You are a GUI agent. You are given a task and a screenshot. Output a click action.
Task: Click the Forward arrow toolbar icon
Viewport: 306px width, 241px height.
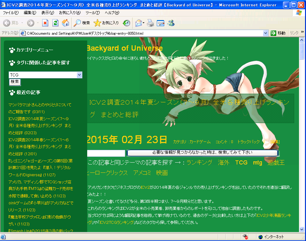pyautogui.click(x=30, y=23)
